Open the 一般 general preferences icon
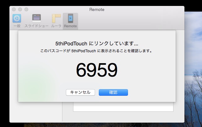Screen dimensions: 202x127 click(x=17, y=21)
